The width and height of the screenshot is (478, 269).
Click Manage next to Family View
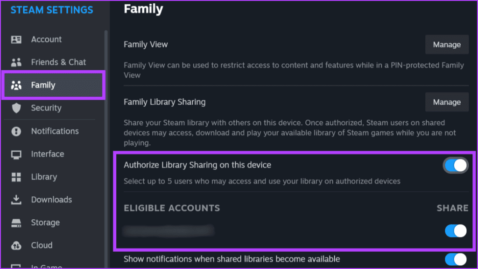click(447, 44)
